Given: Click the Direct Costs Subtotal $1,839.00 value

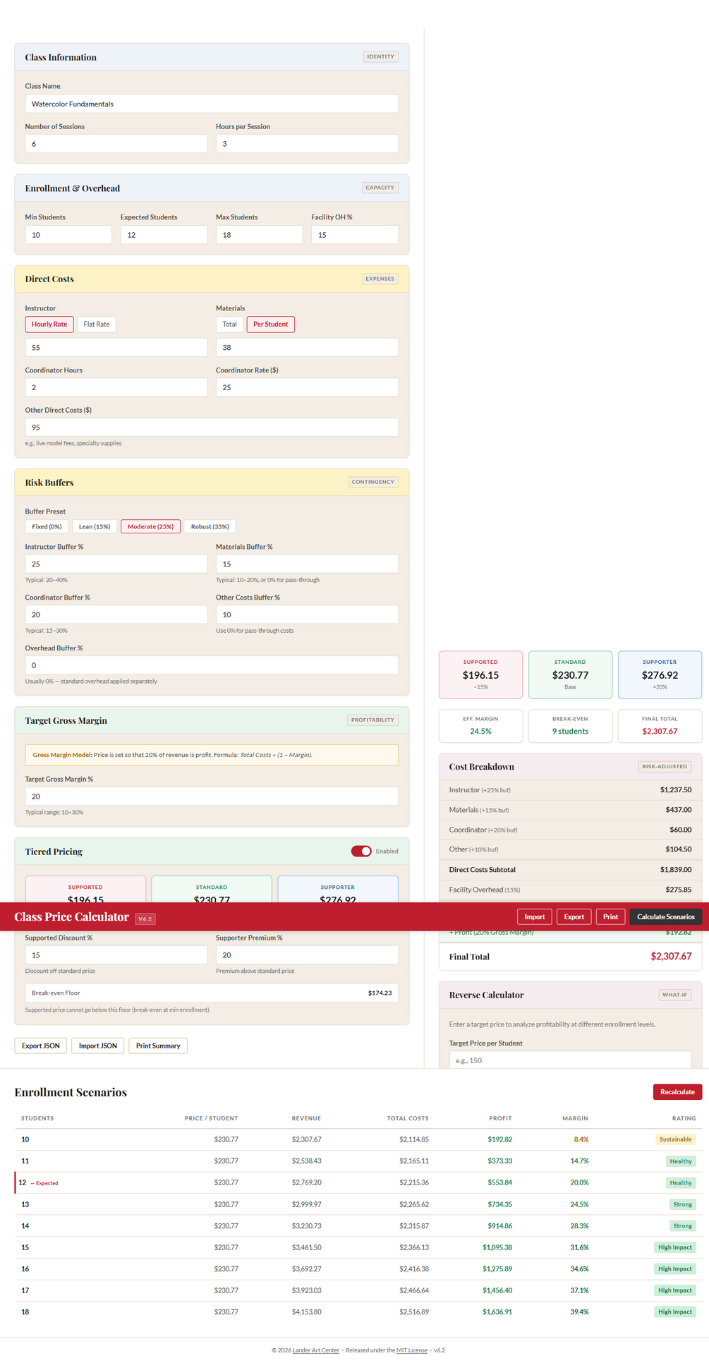Looking at the screenshot, I should tap(676, 870).
